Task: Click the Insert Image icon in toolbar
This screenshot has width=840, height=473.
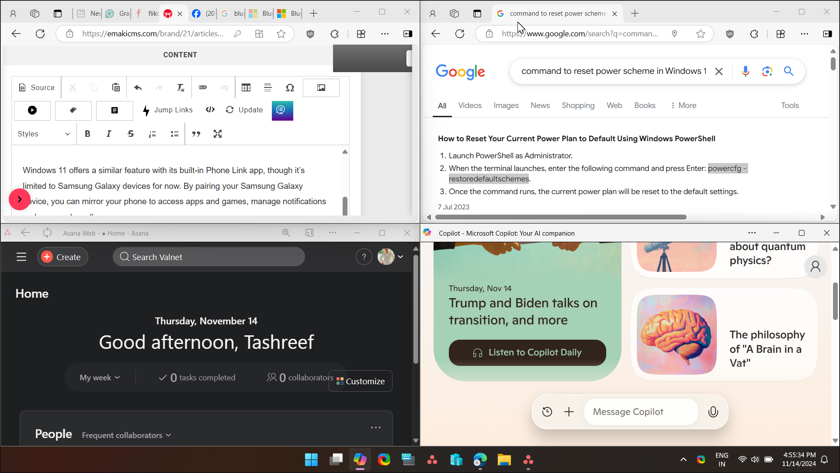Action: (x=321, y=87)
